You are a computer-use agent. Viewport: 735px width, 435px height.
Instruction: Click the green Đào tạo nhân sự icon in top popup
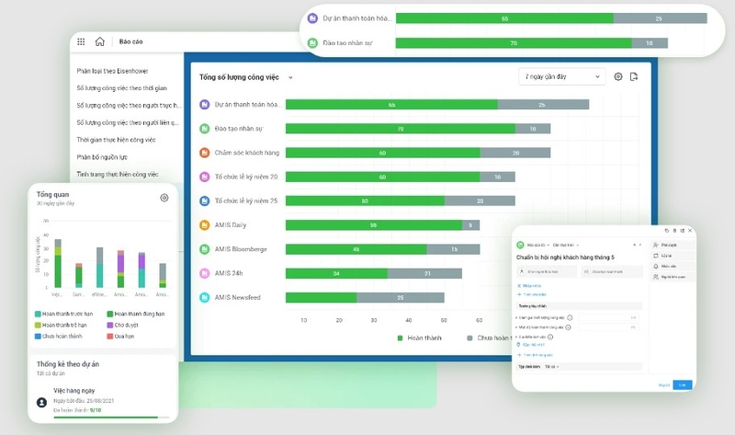312,42
